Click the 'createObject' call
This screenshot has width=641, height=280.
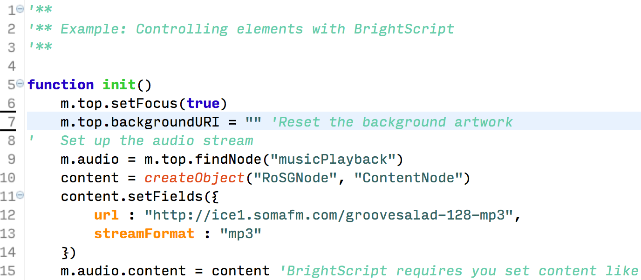click(x=195, y=178)
